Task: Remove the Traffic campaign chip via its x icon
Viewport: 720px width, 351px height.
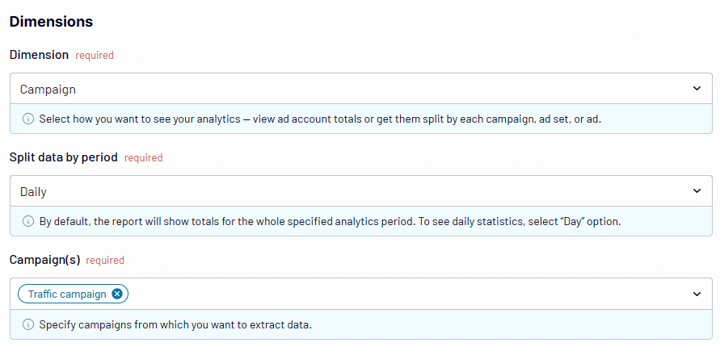Action: tap(117, 295)
